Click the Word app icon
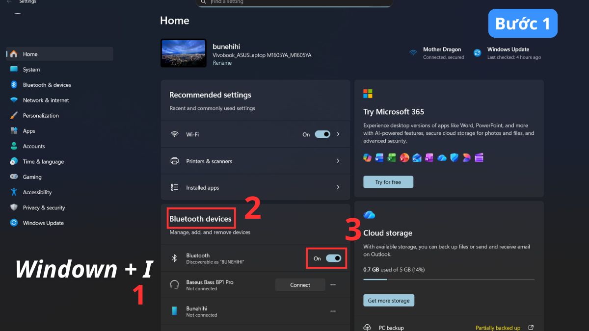The image size is (589, 331). click(379, 157)
